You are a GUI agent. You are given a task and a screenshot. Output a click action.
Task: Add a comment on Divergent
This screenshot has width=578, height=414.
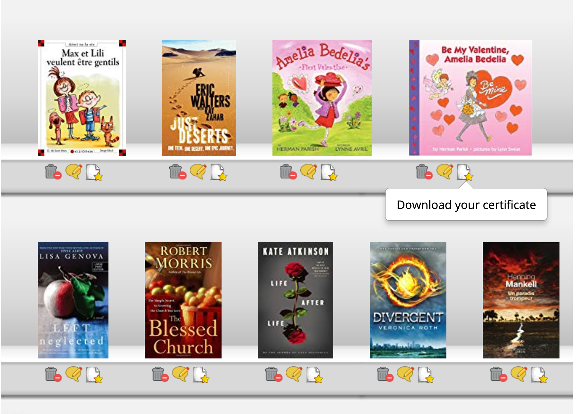point(405,374)
